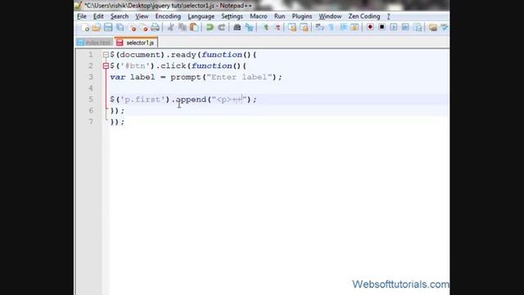This screenshot has width=524, height=295.
Task: Click the Save All toolbar icon
Action: pyautogui.click(x=120, y=27)
